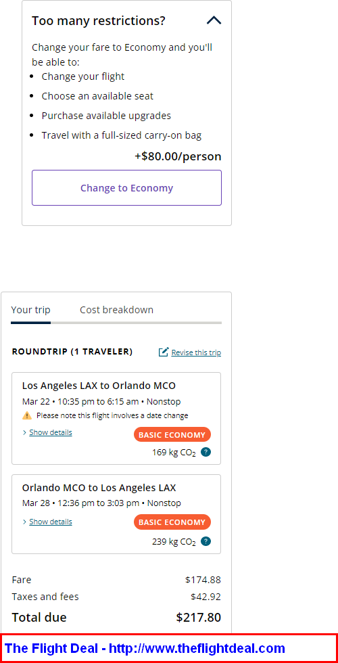This screenshot has width=338, height=663.
Task: Click the Basic Economy badge on return flight
Action: [172, 522]
